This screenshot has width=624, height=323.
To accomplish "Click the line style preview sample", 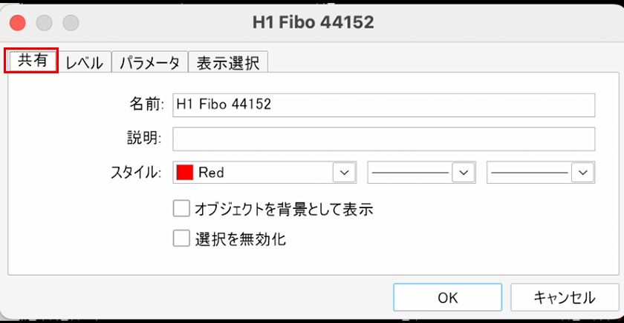I will [x=411, y=173].
